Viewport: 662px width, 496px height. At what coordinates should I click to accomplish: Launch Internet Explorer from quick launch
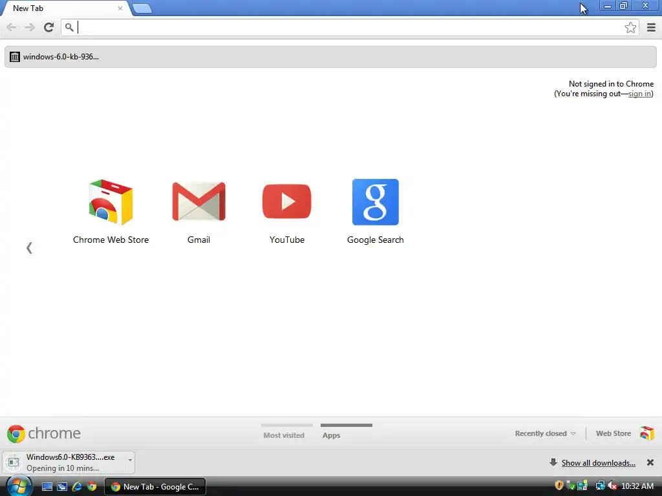click(78, 486)
